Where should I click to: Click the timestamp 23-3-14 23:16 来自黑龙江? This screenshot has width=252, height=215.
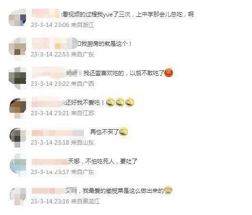click(x=65, y=201)
